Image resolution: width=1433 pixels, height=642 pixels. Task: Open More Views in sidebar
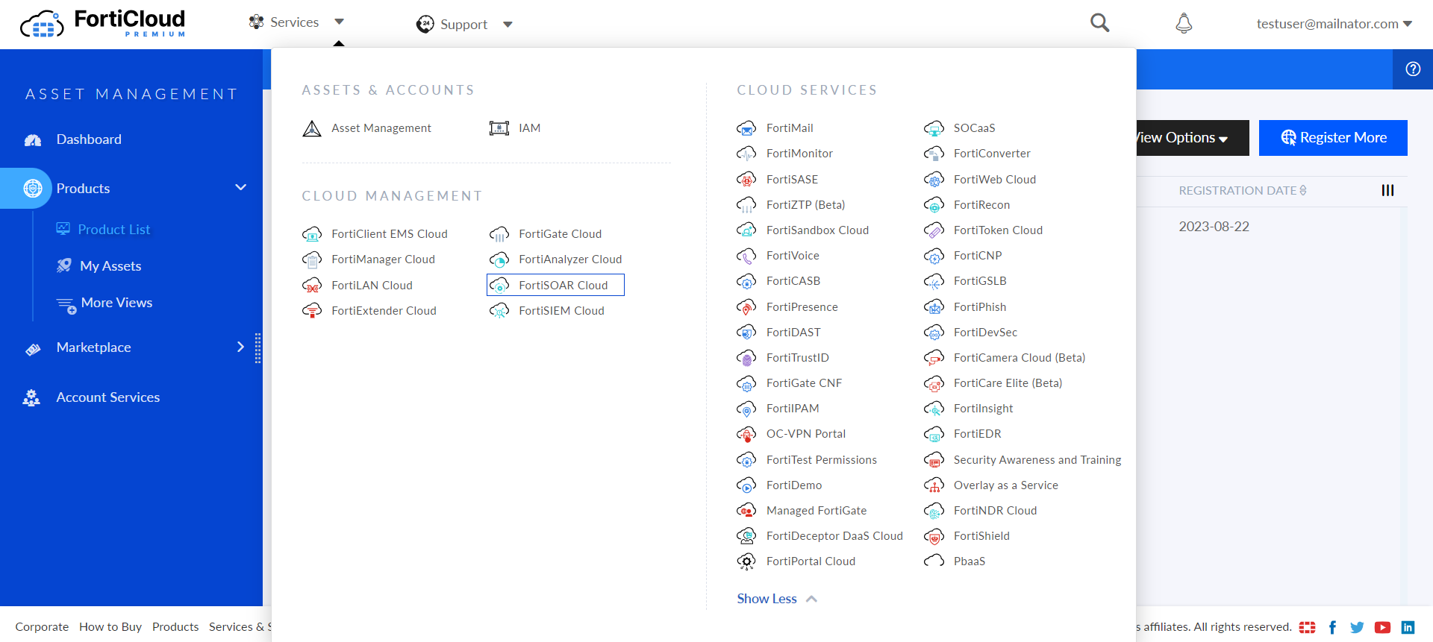pyautogui.click(x=116, y=303)
